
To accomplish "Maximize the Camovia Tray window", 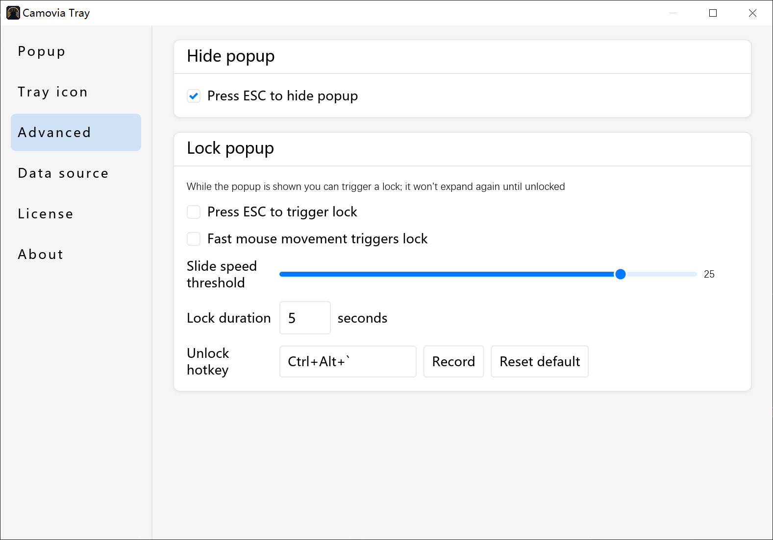I will (713, 13).
